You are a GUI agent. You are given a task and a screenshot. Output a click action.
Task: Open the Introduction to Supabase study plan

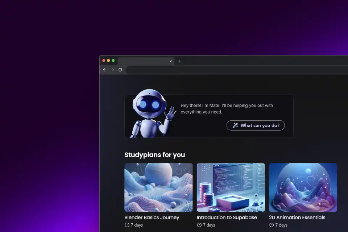(227, 217)
